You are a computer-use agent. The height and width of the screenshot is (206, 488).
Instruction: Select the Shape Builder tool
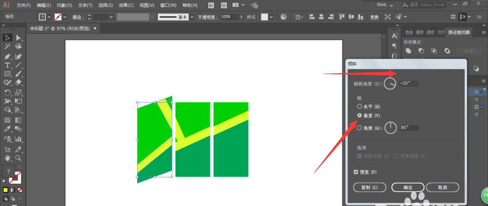pos(7,110)
